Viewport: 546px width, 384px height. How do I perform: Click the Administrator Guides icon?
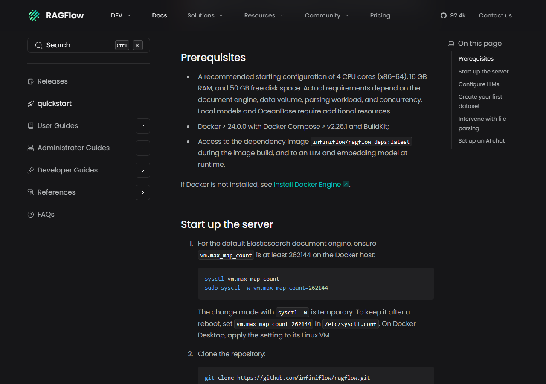point(31,148)
